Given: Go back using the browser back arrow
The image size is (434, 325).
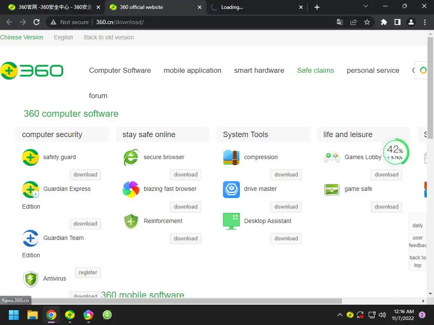Looking at the screenshot, I should click(x=9, y=22).
